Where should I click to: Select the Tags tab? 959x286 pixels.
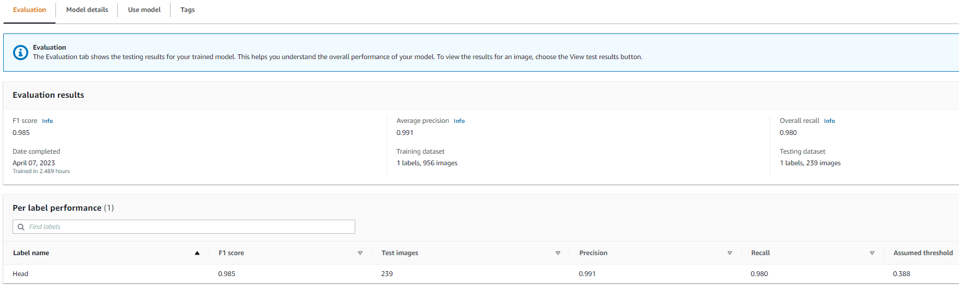pyautogui.click(x=187, y=10)
